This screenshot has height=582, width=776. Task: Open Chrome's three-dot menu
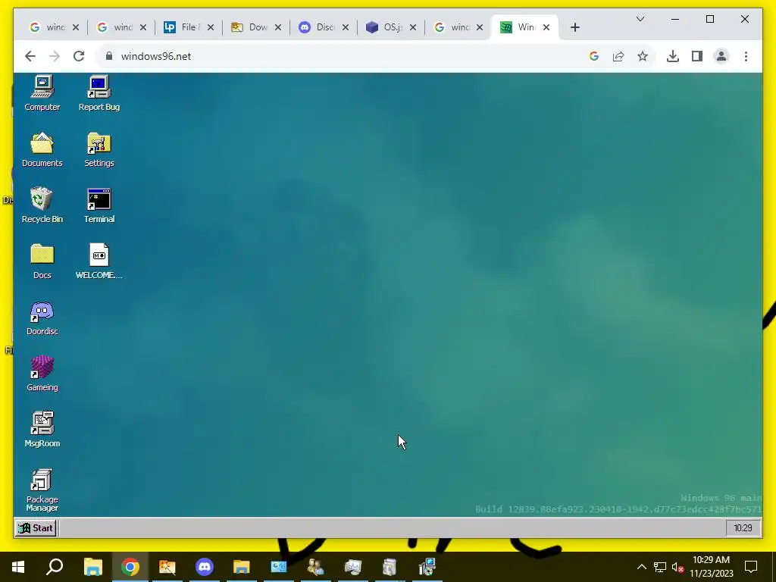tap(746, 56)
